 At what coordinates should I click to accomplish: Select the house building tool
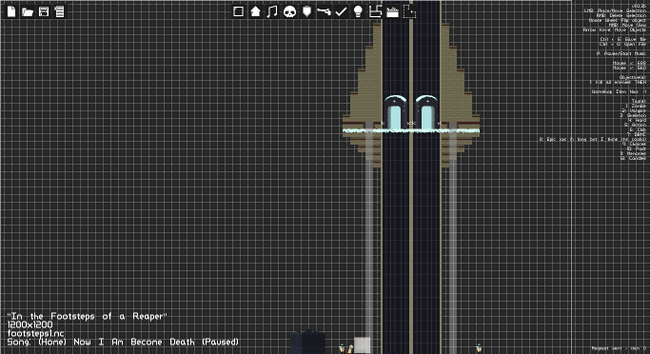pos(255,11)
